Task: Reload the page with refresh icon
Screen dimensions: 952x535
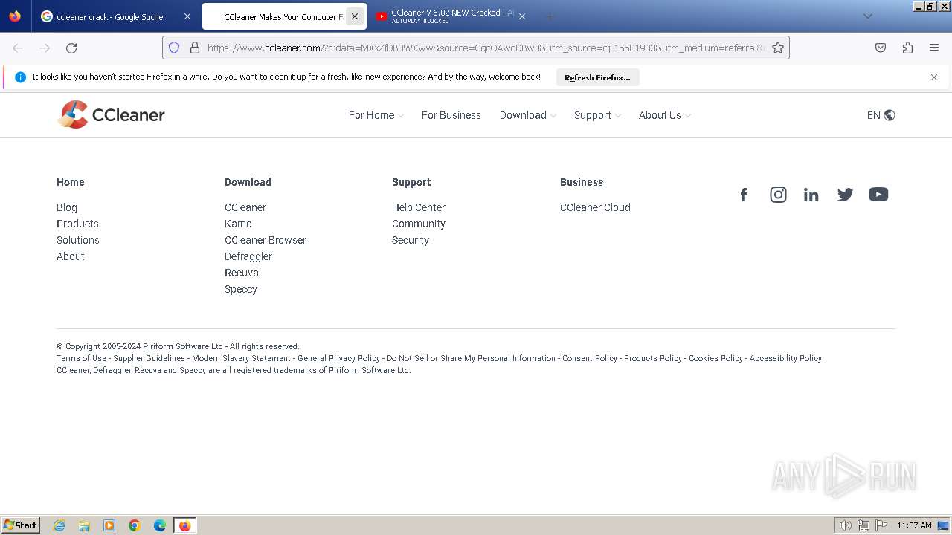Action: coord(71,48)
